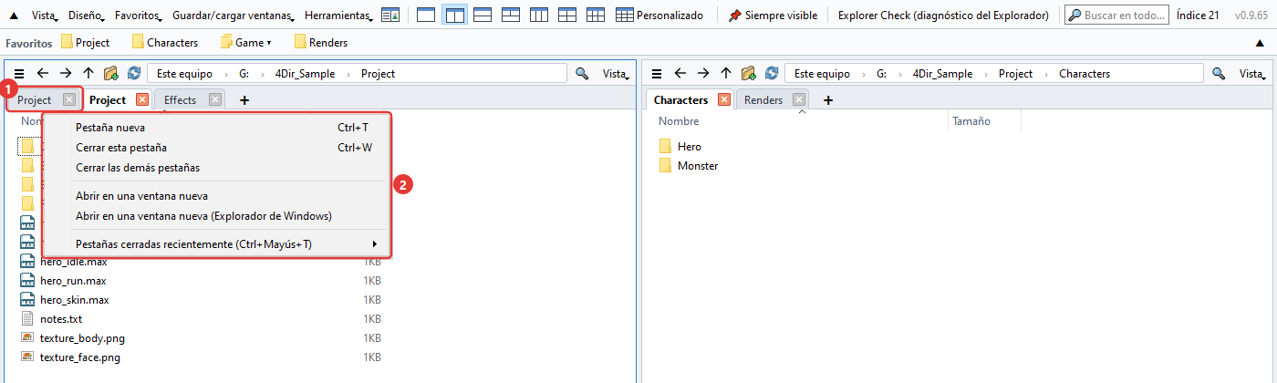Open the Renders favorite folder
The height and width of the screenshot is (383, 1277).
click(x=321, y=42)
